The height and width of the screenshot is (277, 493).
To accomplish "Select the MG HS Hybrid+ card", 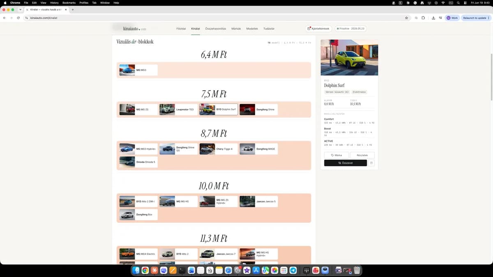I will (258, 254).
